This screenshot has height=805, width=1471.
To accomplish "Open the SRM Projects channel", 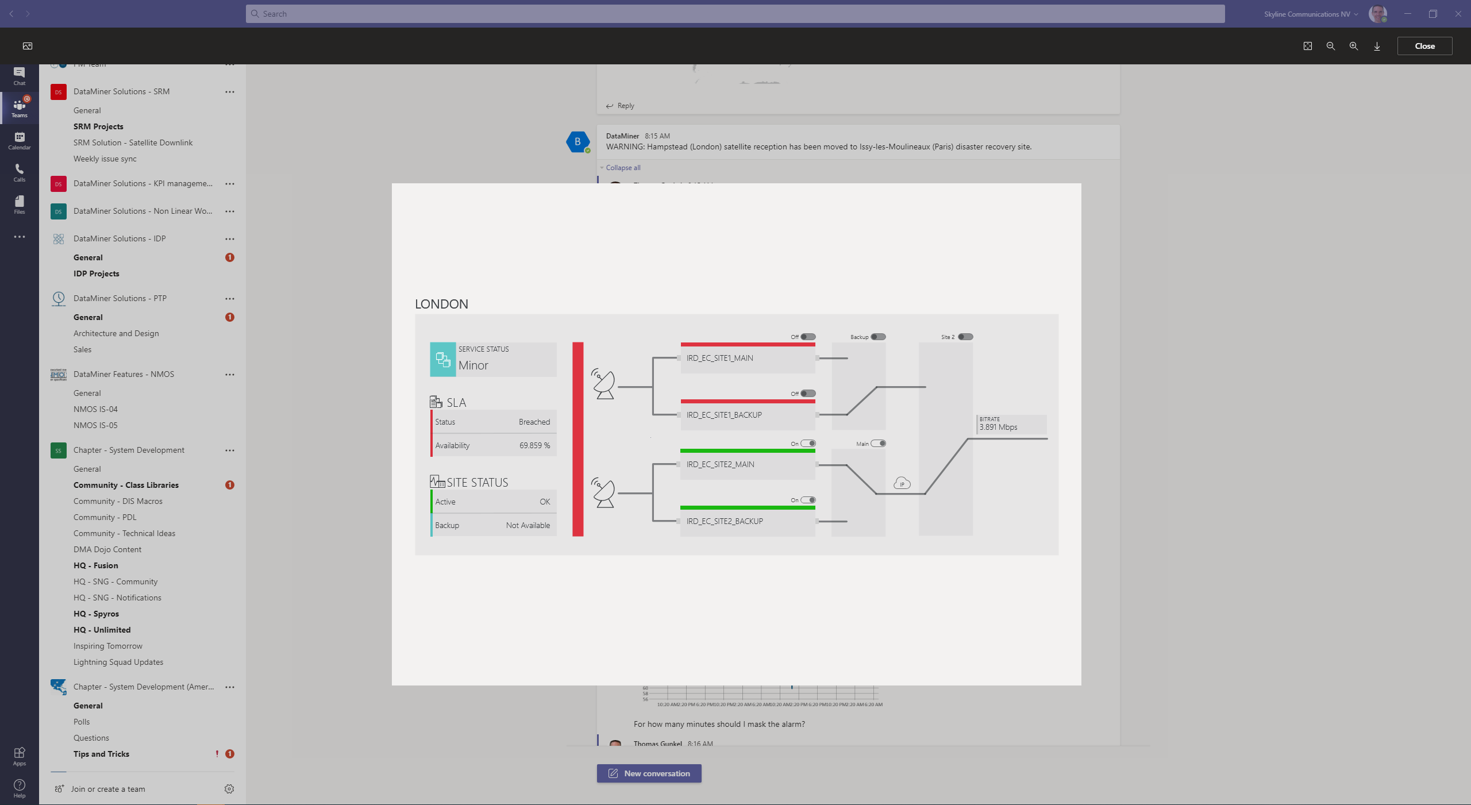I will click(98, 126).
